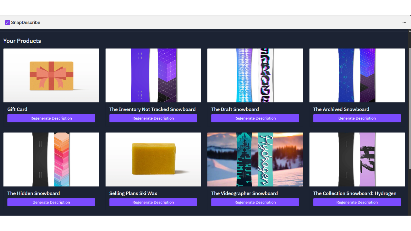Click the Draft Snowboard thumbnail

(x=255, y=75)
